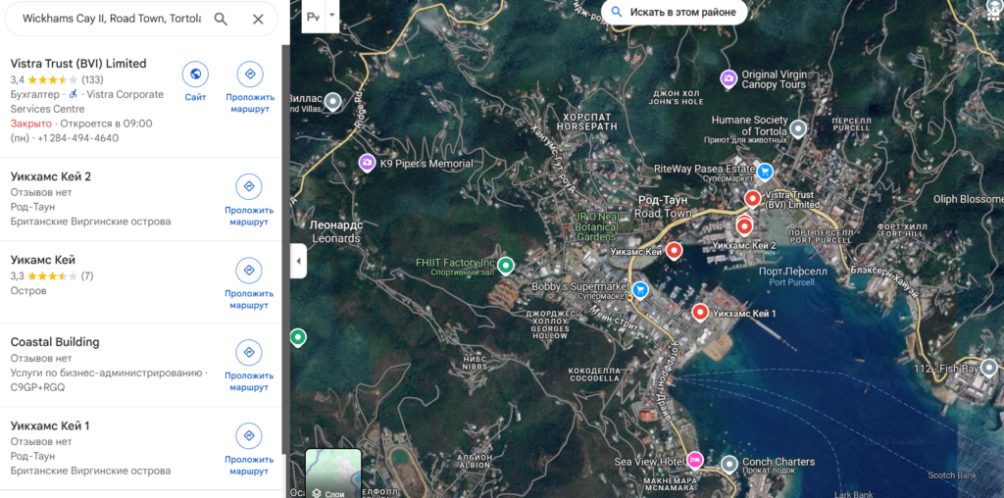Screen dimensions: 1004x498
Task: Click the Original Virgin Canopy Tours marker
Action: coord(728,77)
